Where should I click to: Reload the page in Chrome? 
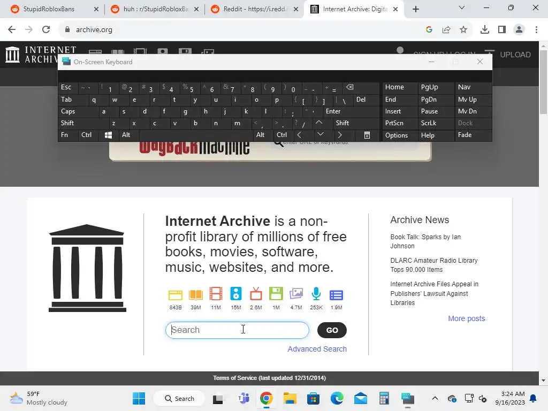tap(46, 30)
